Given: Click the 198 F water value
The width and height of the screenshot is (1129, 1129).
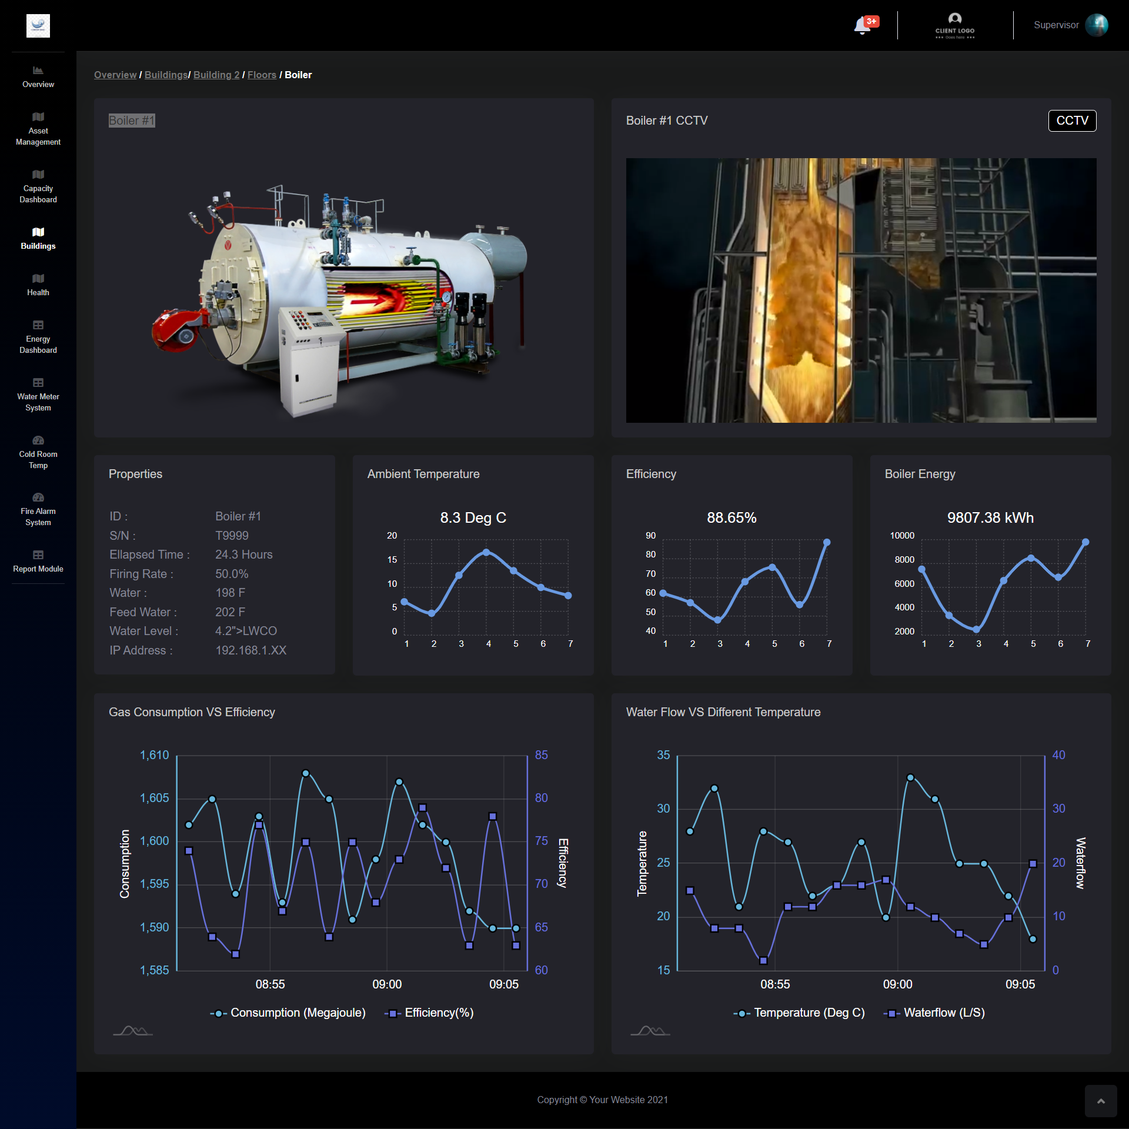Looking at the screenshot, I should coord(231,593).
